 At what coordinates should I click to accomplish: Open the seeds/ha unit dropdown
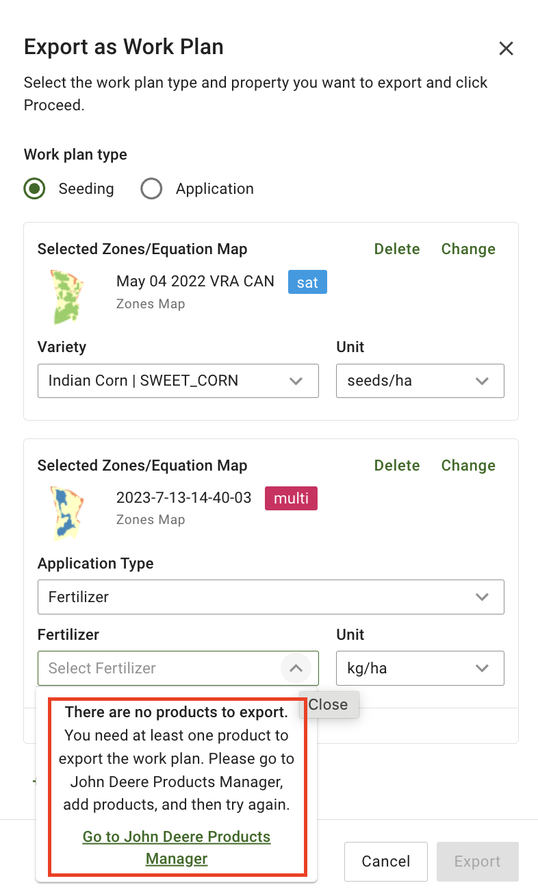pos(420,381)
